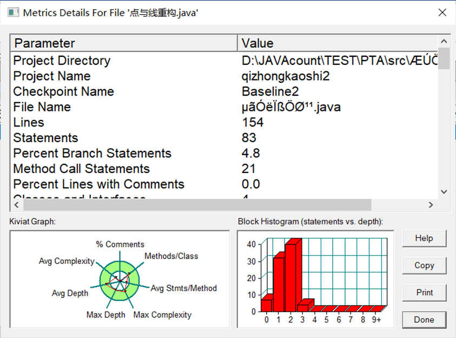
Task: Click the Max Complexity axis label
Action: click(163, 315)
